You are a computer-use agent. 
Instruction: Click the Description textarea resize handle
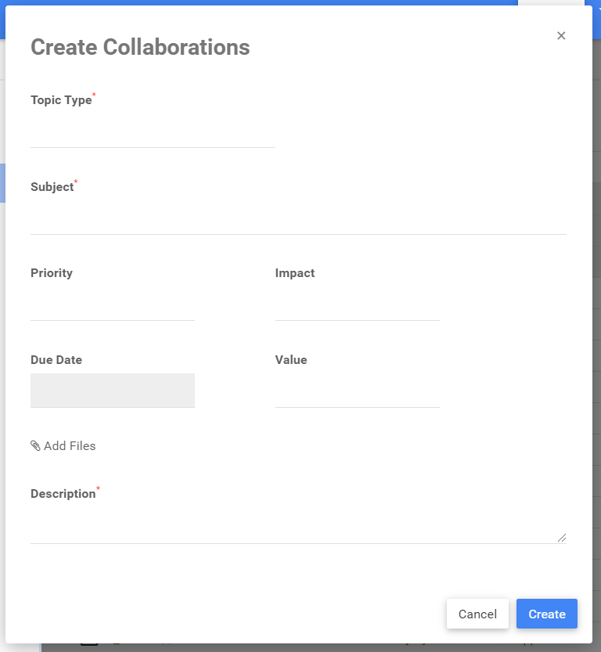click(x=562, y=538)
